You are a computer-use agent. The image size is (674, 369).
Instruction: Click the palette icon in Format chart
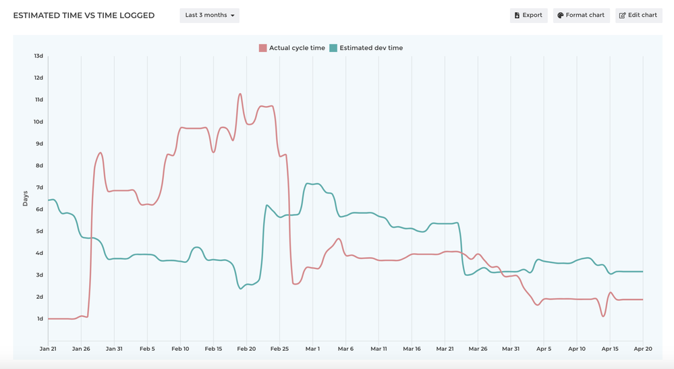560,15
